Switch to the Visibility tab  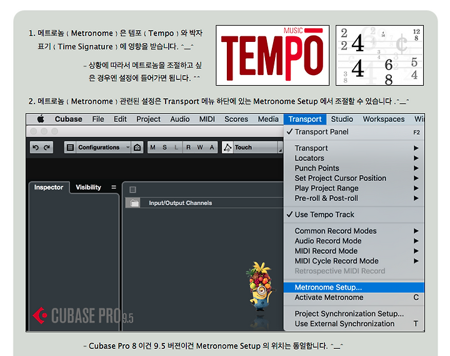(x=88, y=187)
